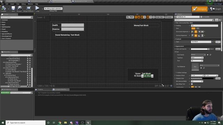
Task: Click the Fill Screen dropdown
Action: pyautogui.click(x=169, y=17)
